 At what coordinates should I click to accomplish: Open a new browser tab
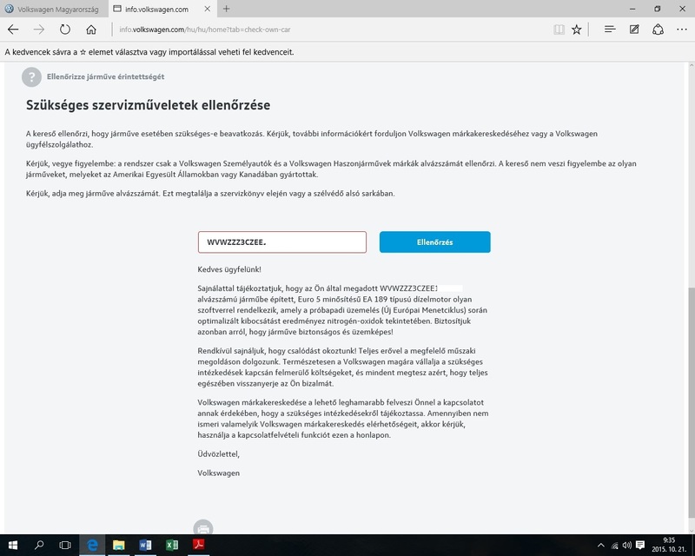tap(226, 9)
